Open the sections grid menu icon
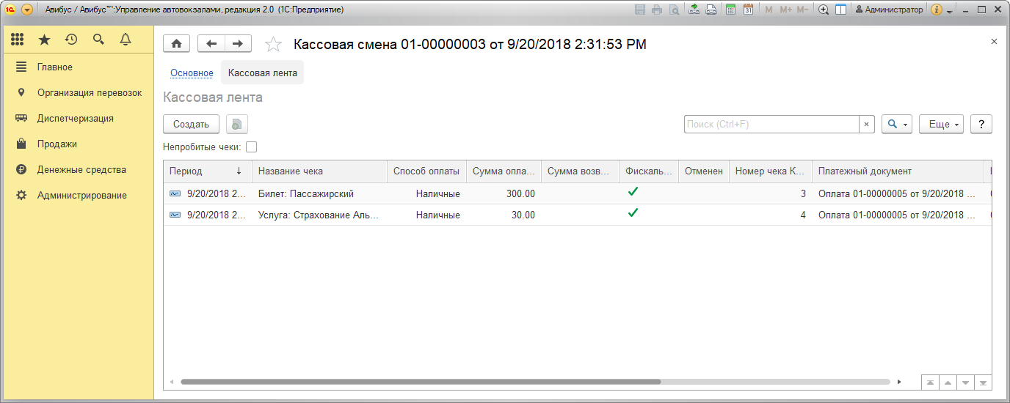This screenshot has height=403, width=1010. tap(18, 40)
